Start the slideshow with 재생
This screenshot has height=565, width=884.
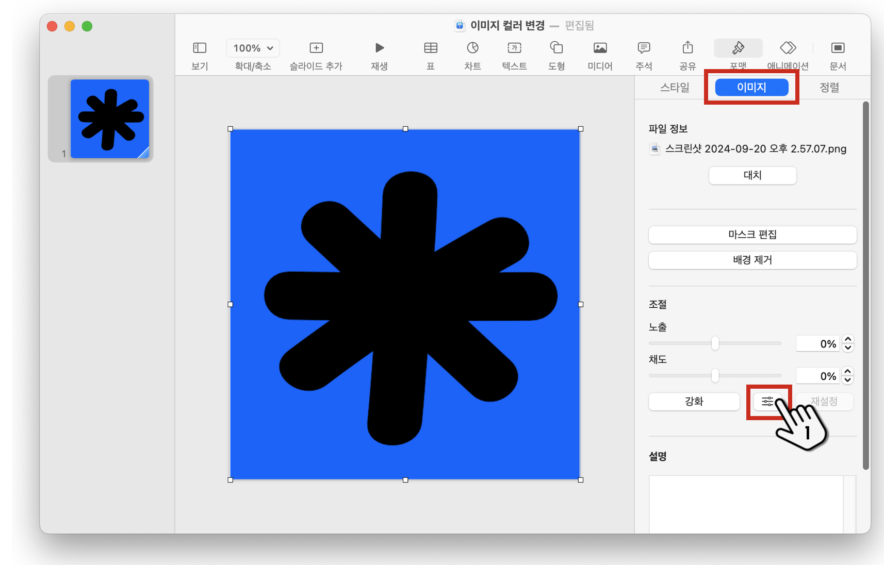tap(379, 48)
